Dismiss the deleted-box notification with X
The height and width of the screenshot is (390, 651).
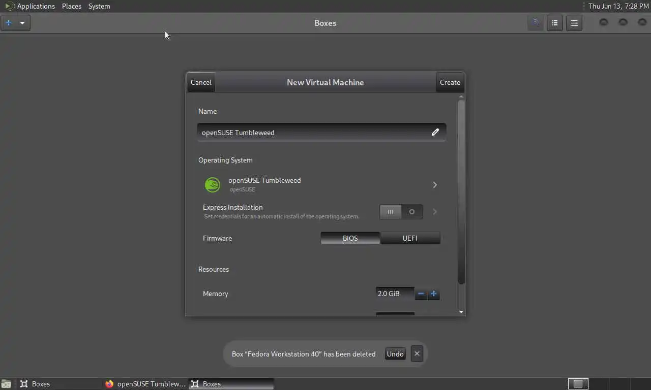point(417,354)
